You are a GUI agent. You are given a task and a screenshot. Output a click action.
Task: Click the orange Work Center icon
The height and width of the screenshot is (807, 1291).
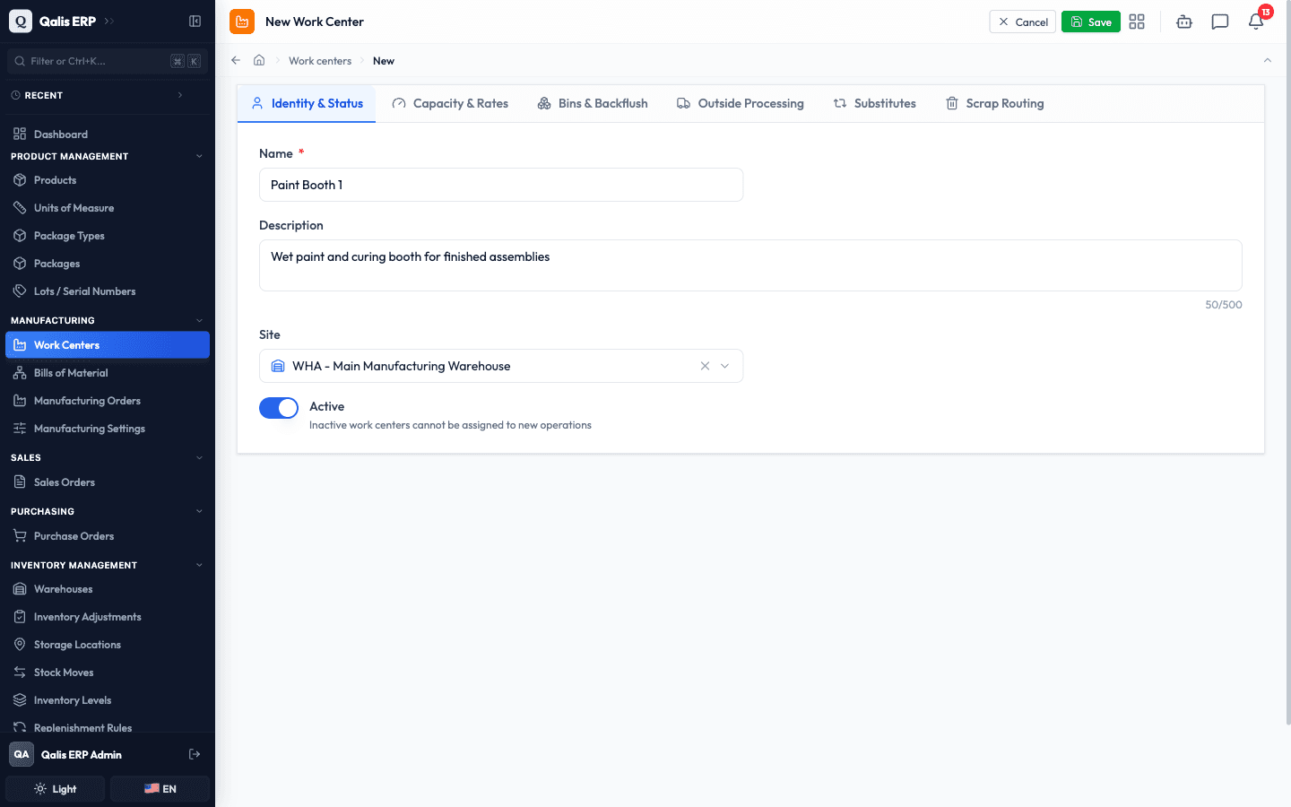pyautogui.click(x=242, y=22)
